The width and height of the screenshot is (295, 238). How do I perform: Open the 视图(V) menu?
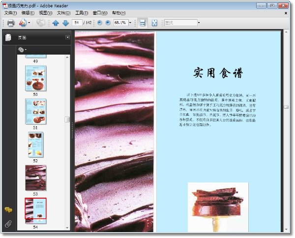(46, 13)
